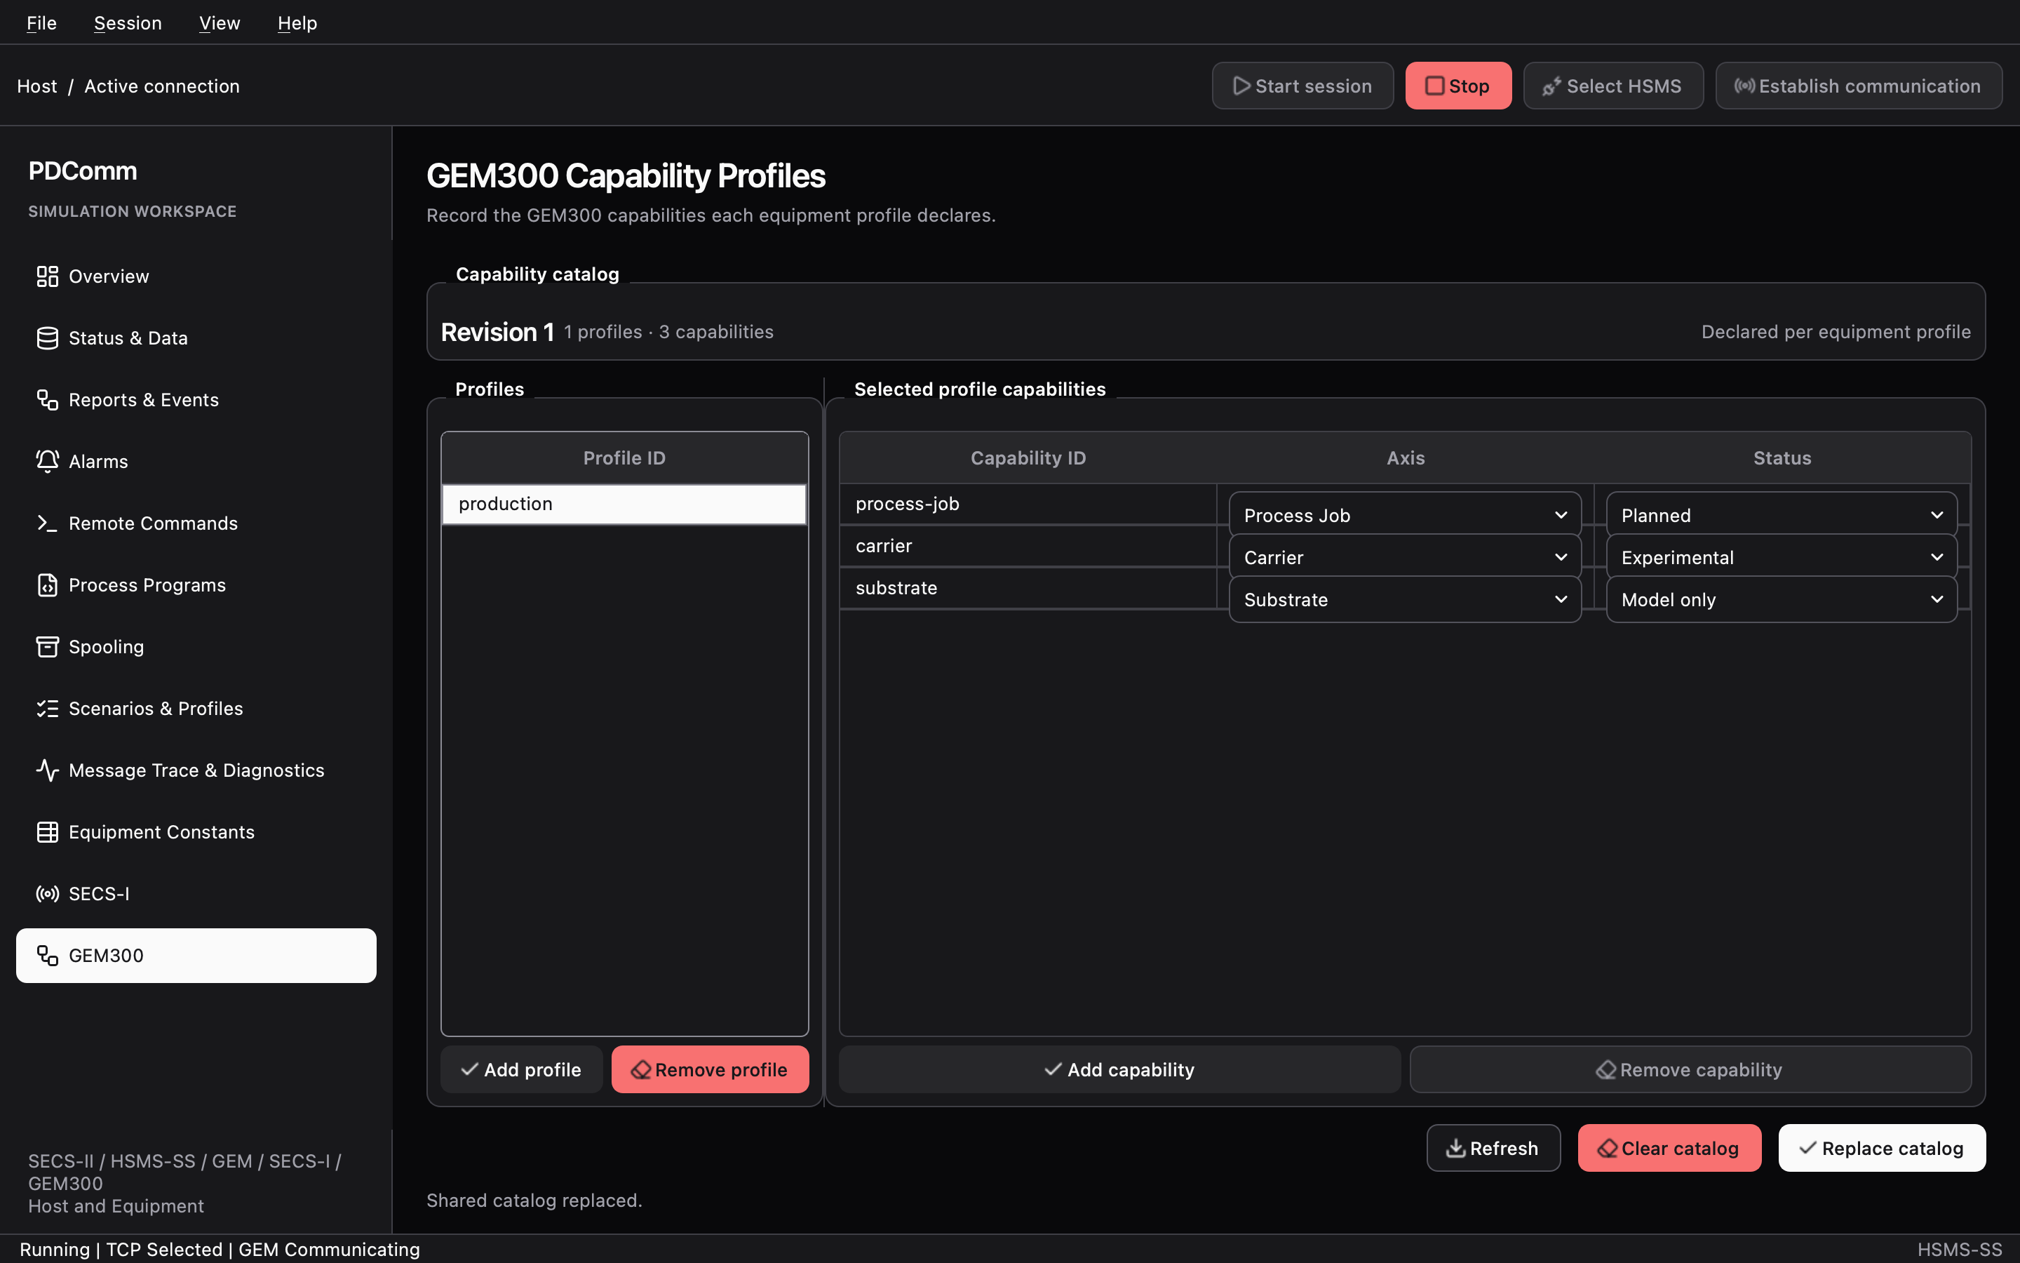Click the SECS-I radio signal icon
Image resolution: width=2020 pixels, height=1263 pixels.
[x=48, y=895]
